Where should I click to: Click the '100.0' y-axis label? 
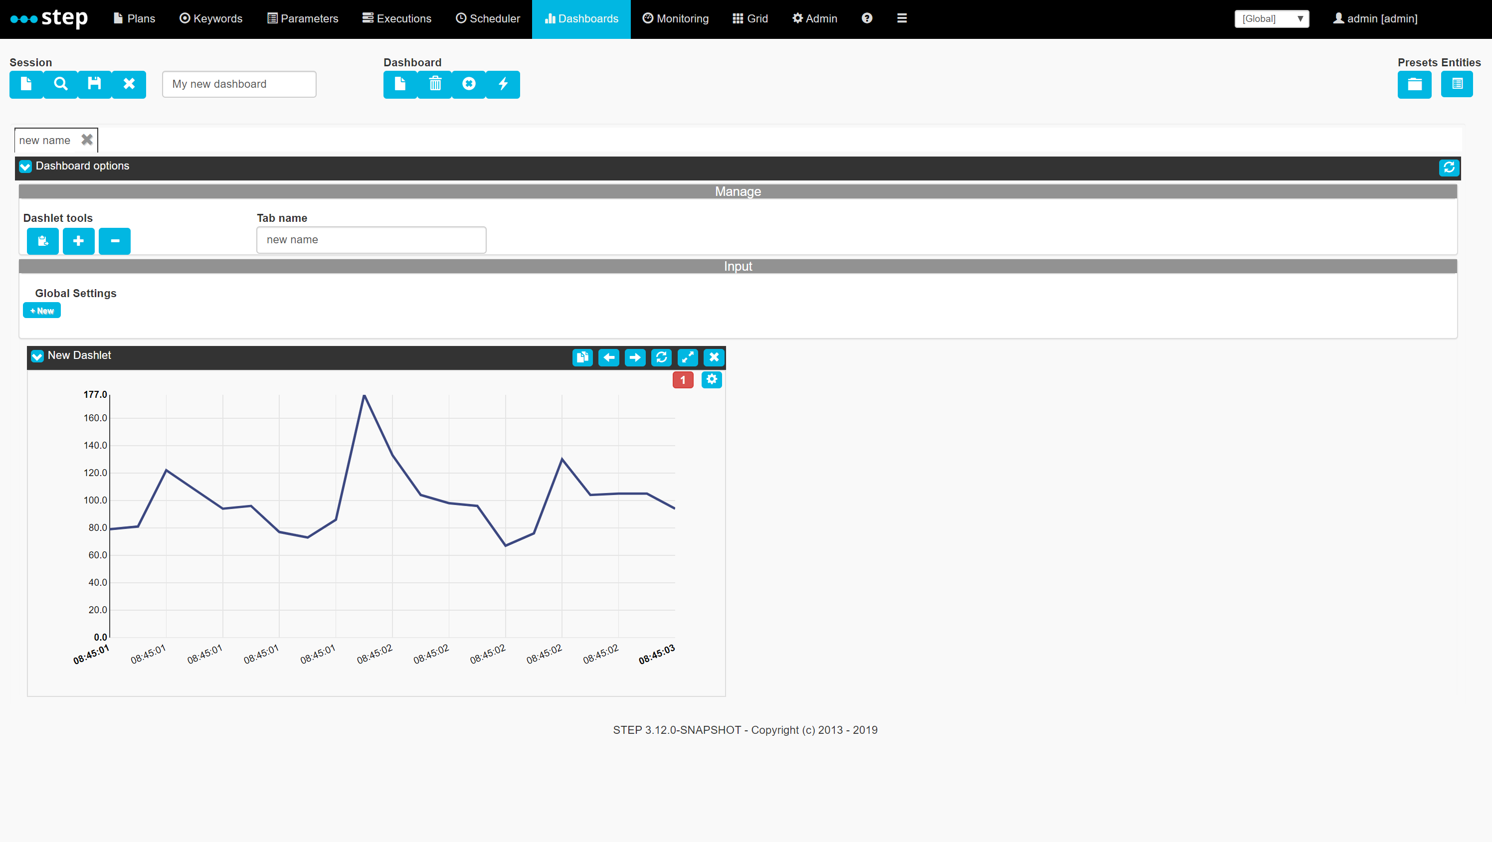(96, 501)
